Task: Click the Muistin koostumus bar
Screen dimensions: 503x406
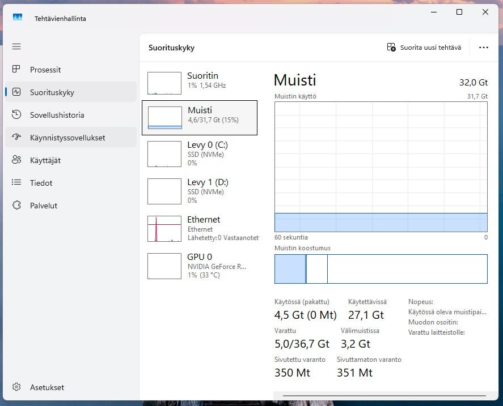Action: pyautogui.click(x=381, y=269)
